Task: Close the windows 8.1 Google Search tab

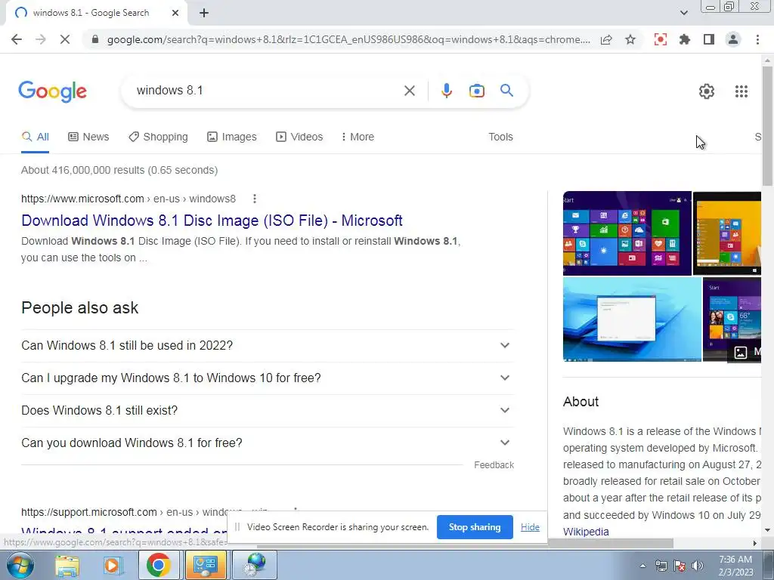Action: pos(175,14)
